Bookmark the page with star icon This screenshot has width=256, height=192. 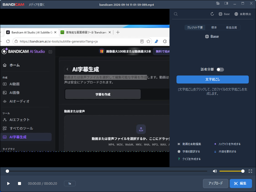pos(148,41)
